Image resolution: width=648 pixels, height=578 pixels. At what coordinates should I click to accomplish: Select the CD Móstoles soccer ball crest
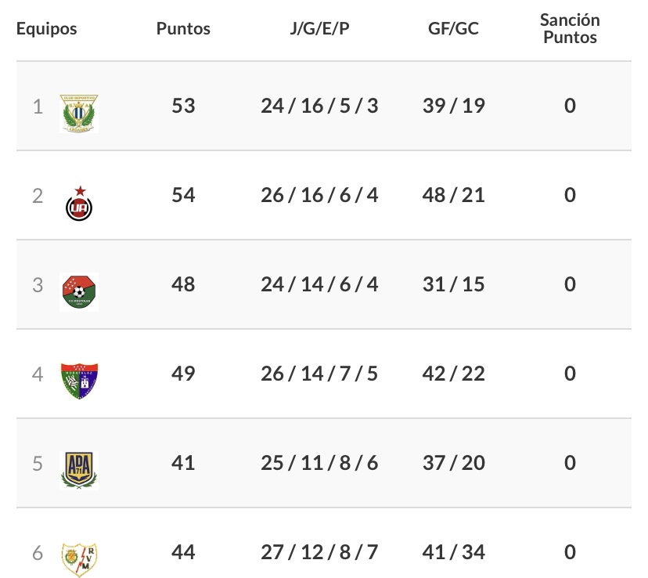[x=79, y=291]
